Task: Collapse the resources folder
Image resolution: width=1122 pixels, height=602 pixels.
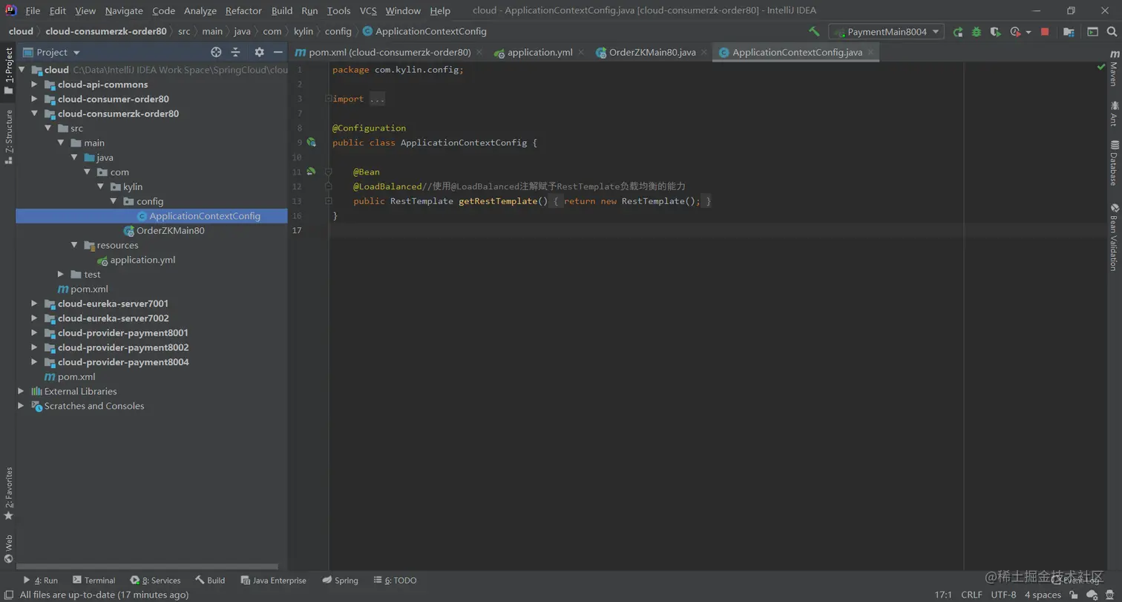Action: point(74,245)
